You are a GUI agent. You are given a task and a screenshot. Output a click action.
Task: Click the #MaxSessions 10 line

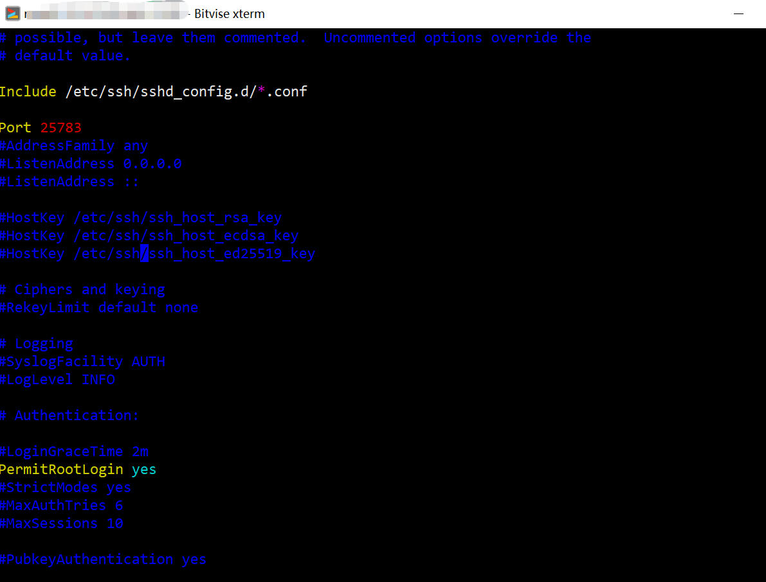(62, 524)
